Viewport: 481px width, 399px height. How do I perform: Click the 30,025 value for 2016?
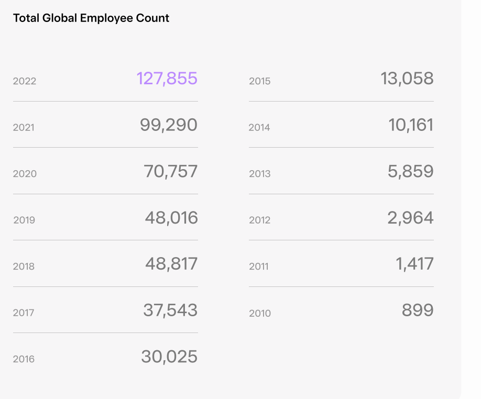point(169,357)
